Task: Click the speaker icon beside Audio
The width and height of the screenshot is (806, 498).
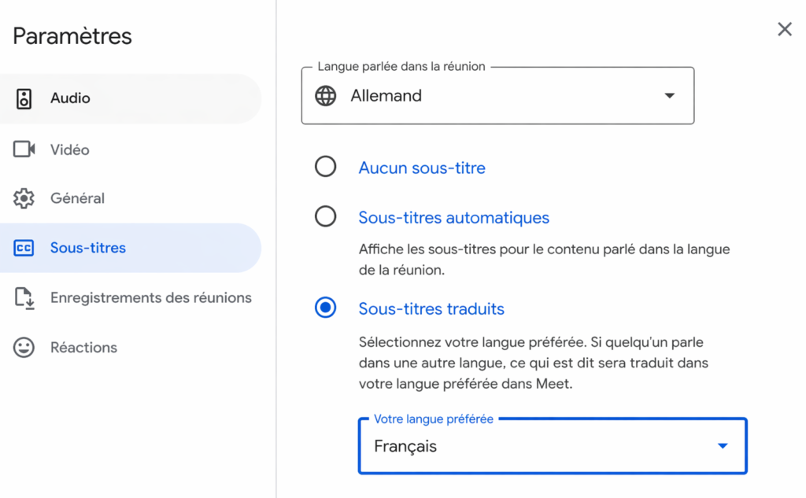Action: pos(24,99)
